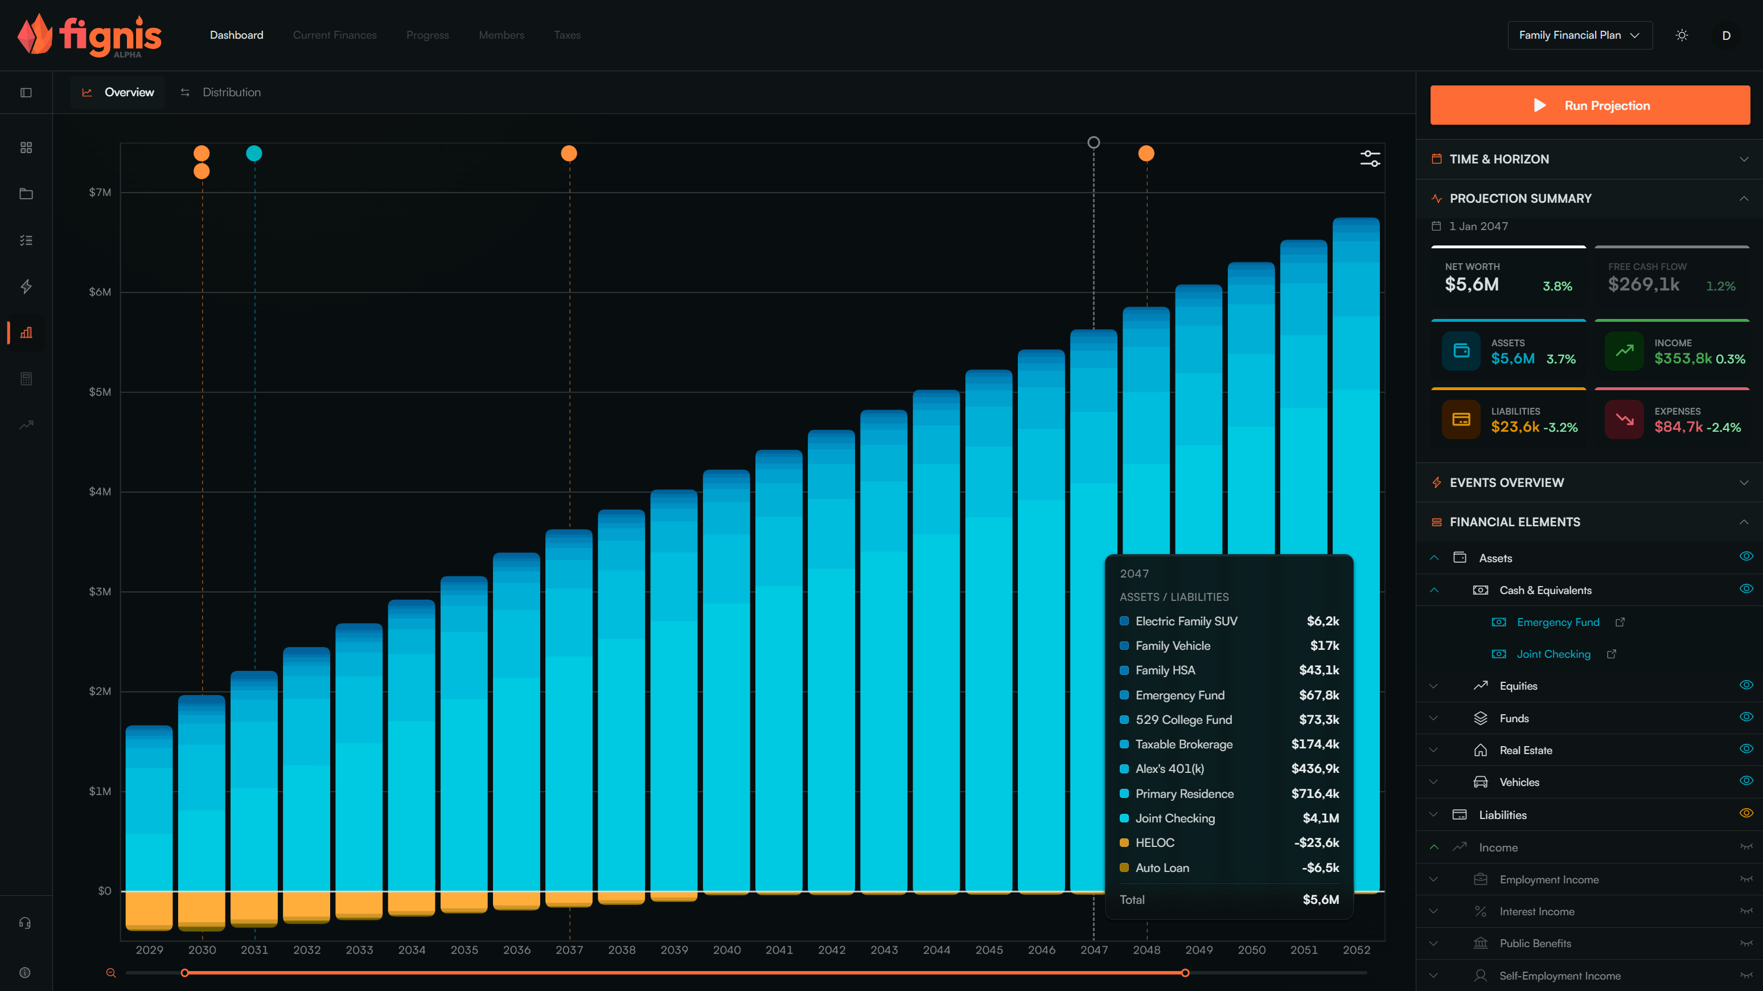Click the right handle of timeline range slider
The image size is (1763, 991).
pos(1185,973)
